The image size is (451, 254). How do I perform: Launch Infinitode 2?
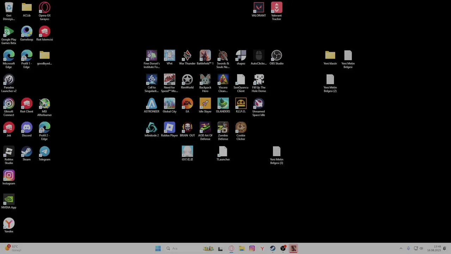click(x=152, y=128)
